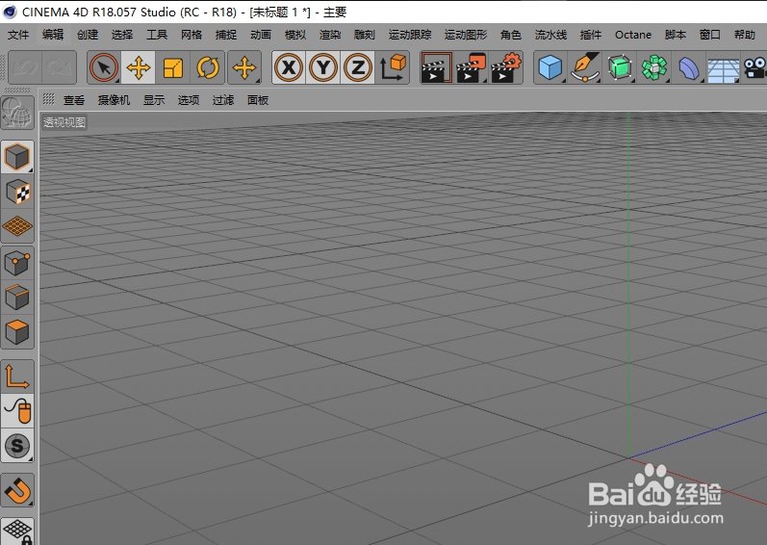Open viewport 显示 menu
Image resolution: width=767 pixels, height=545 pixels.
point(154,100)
